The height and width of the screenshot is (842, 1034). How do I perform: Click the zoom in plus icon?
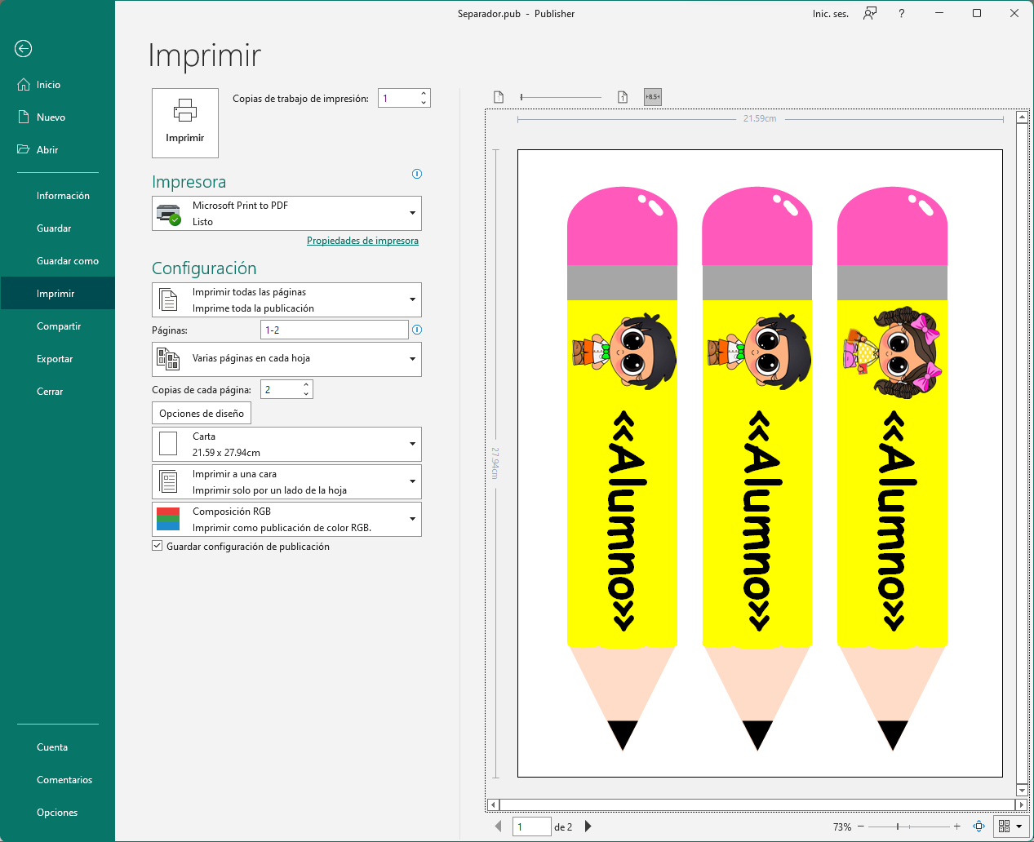point(957,826)
